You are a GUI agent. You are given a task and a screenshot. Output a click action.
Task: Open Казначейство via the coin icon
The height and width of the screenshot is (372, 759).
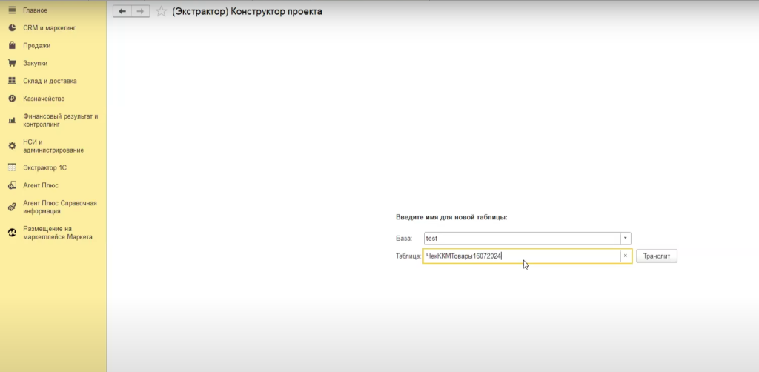click(x=12, y=99)
